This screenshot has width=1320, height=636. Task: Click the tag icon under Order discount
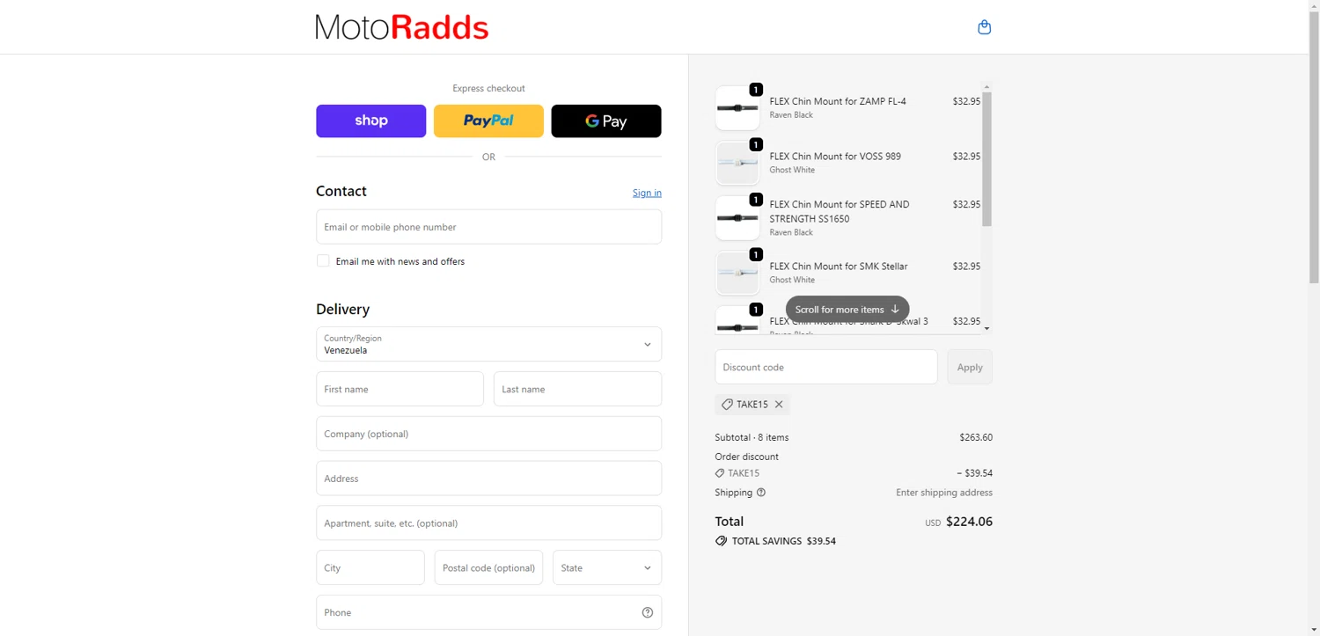(x=720, y=473)
